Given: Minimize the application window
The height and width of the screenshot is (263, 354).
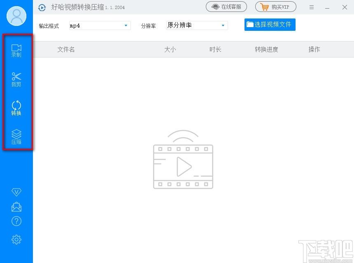Looking at the screenshot, I should 327,7.
